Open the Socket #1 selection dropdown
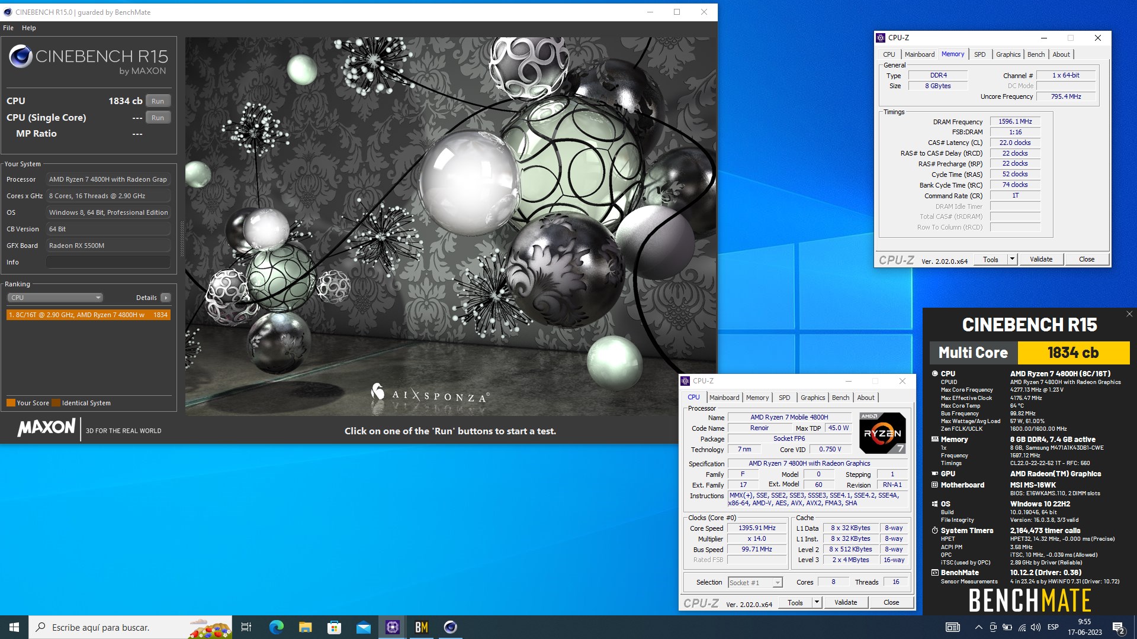Viewport: 1137px width, 639px height. click(x=755, y=583)
